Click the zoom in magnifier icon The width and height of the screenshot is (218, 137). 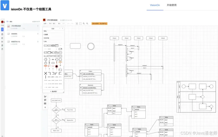tap(84, 24)
